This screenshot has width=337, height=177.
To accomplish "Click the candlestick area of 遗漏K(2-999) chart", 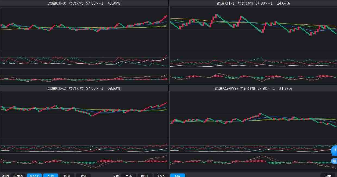I will click(x=253, y=117).
